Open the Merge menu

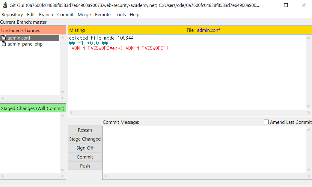(x=84, y=15)
